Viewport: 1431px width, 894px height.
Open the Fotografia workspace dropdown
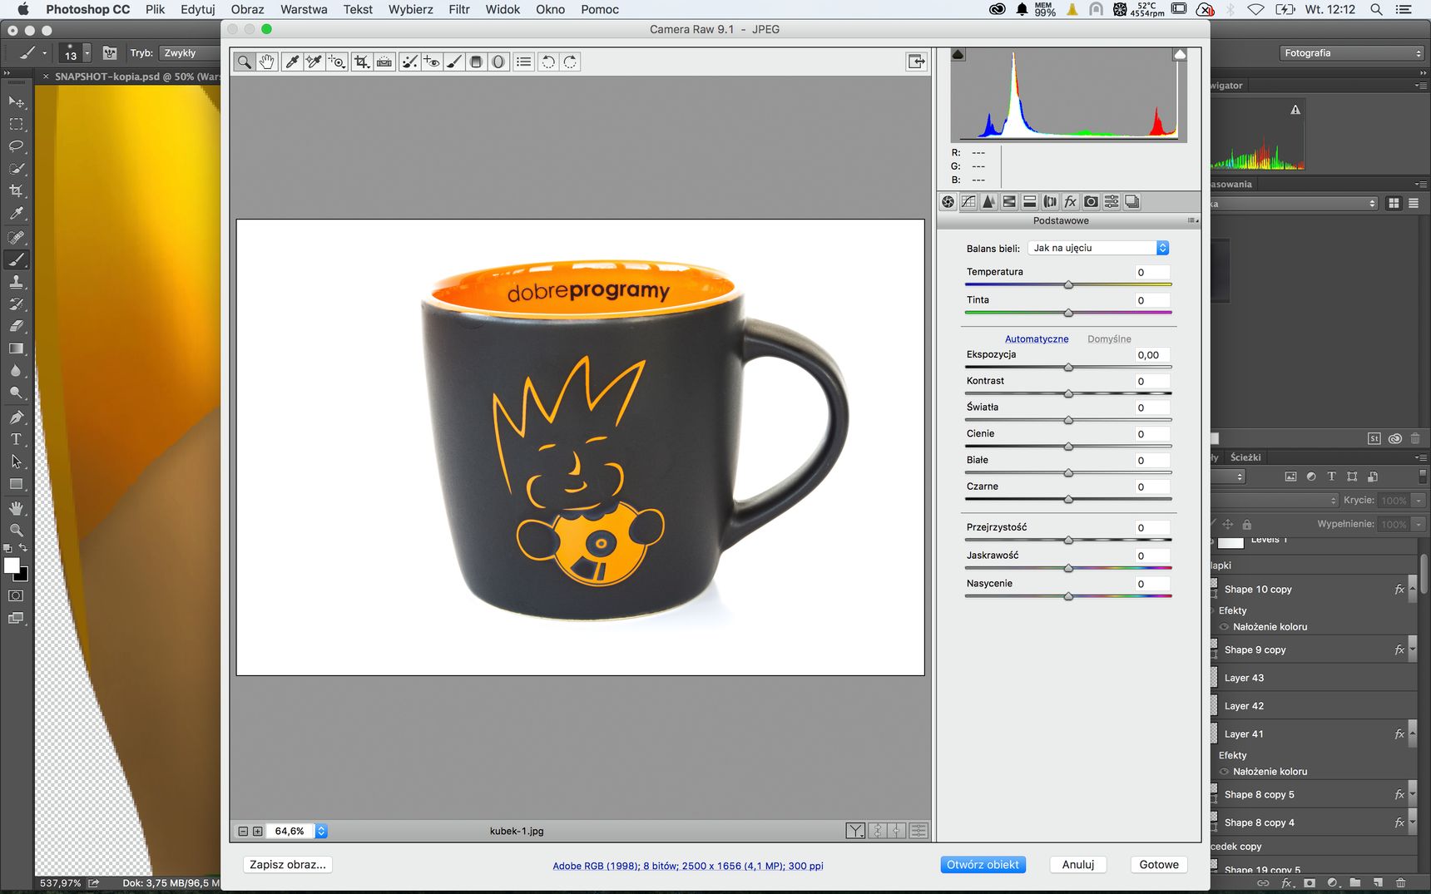1352,52
